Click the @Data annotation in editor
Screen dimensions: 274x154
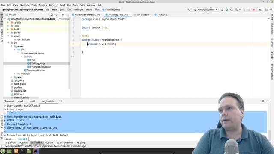(x=85, y=36)
